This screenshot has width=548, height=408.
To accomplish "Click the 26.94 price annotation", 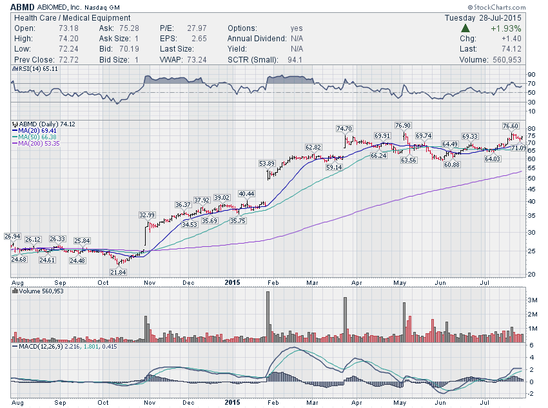I will (x=12, y=237).
